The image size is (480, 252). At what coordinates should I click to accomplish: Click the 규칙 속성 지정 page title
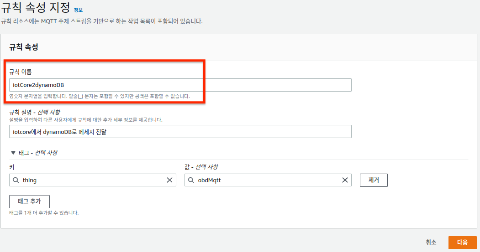click(x=36, y=7)
